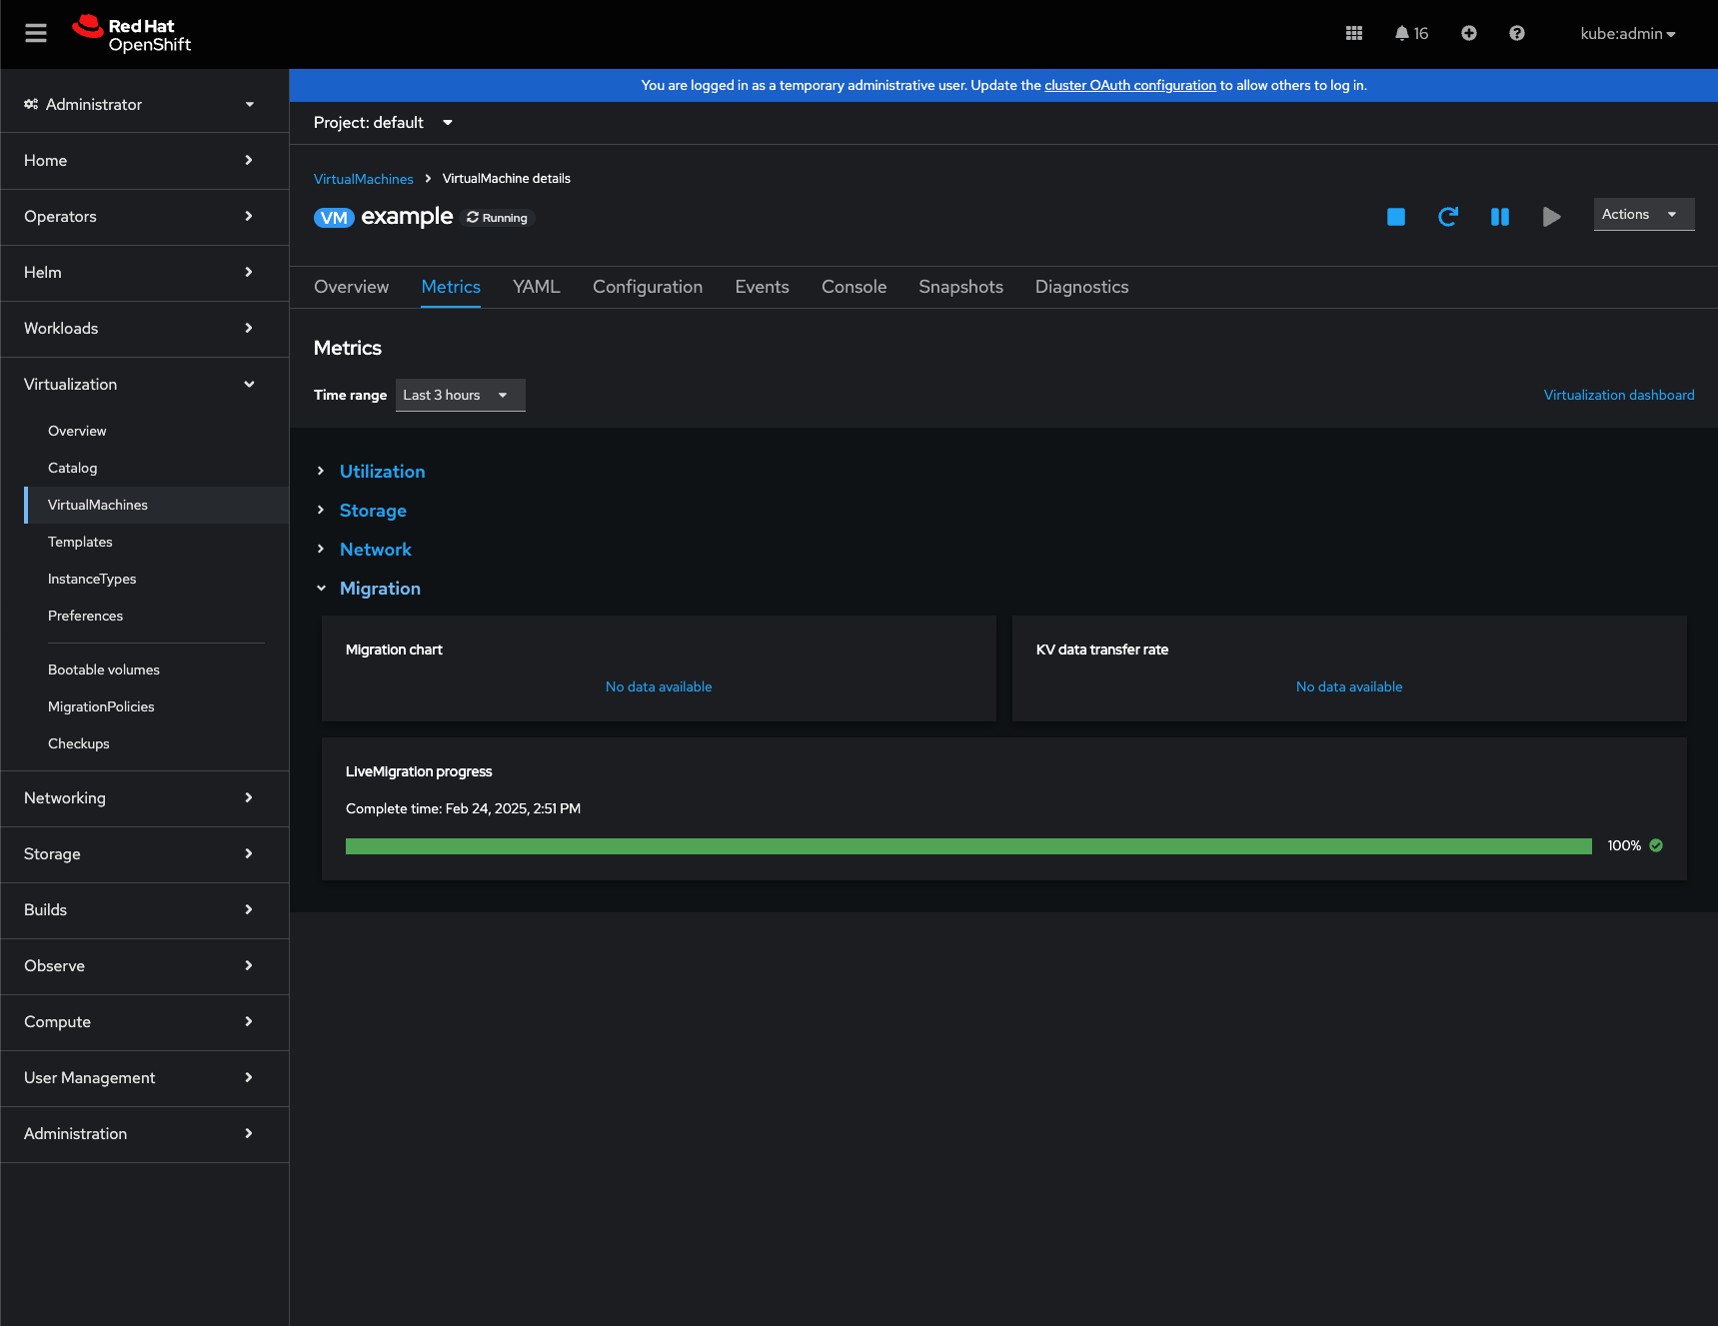Switch to the Snapshots tab
Viewport: 1718px width, 1326px height.
pyautogui.click(x=960, y=287)
